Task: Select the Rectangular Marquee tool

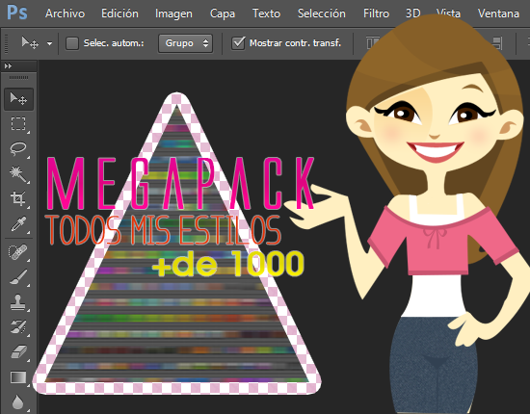Action: point(18,123)
